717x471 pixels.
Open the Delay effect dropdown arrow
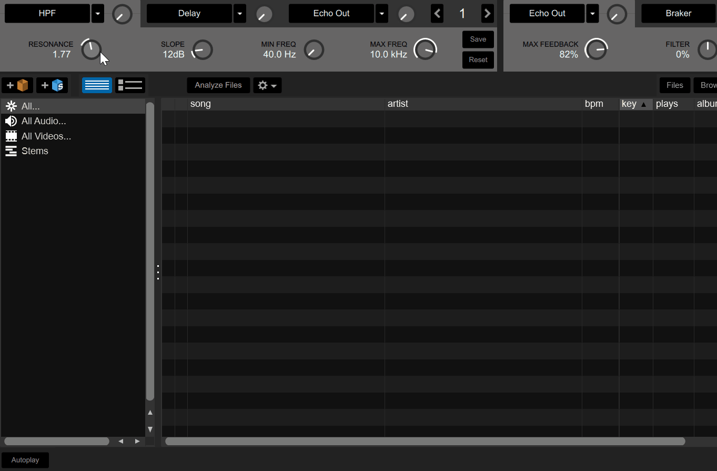(240, 14)
